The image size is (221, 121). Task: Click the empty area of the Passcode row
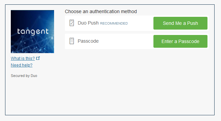pyautogui.click(x=125, y=41)
